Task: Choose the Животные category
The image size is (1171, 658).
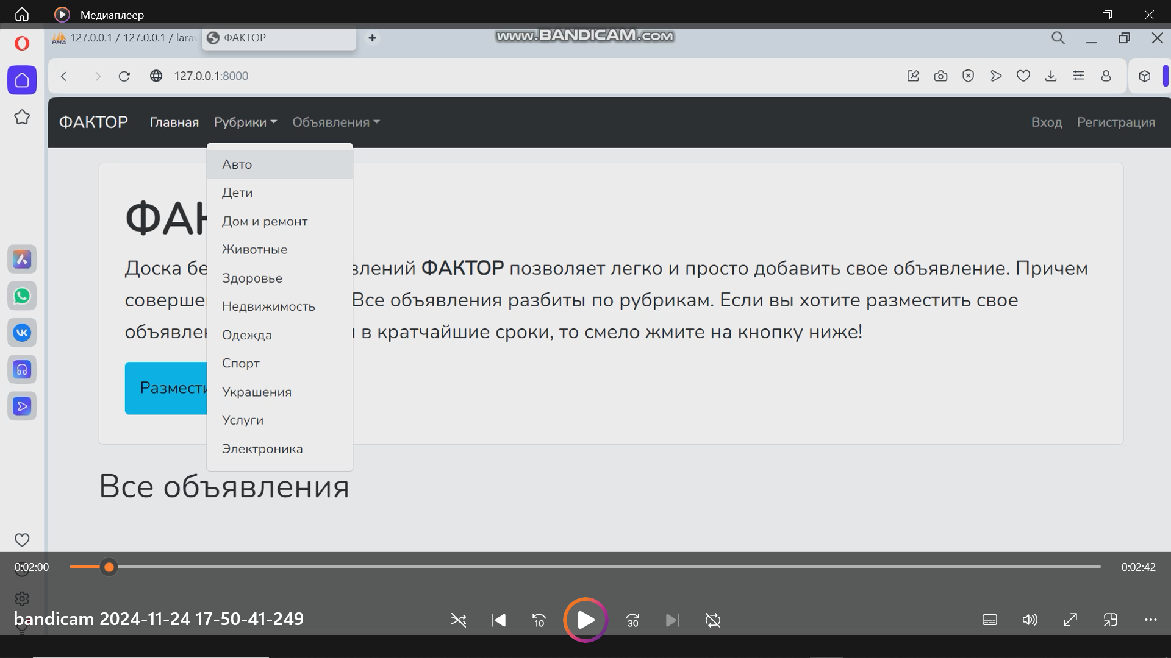Action: pos(280,250)
